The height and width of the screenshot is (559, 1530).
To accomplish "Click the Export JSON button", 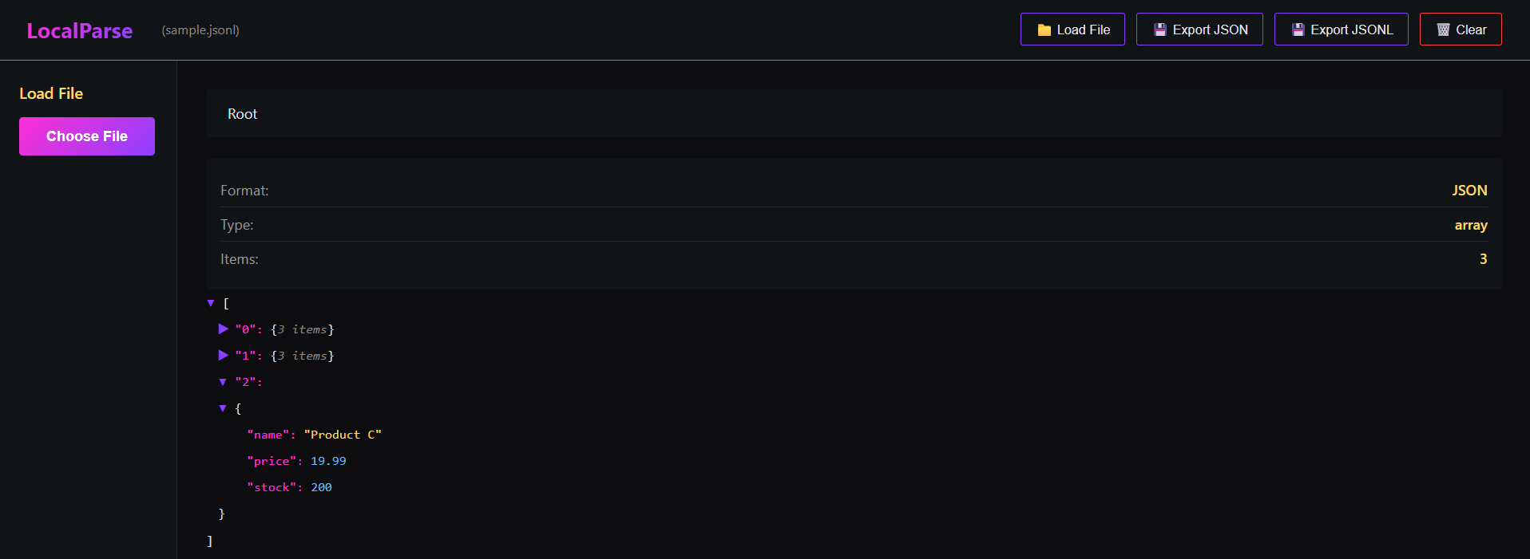I will (x=1199, y=29).
